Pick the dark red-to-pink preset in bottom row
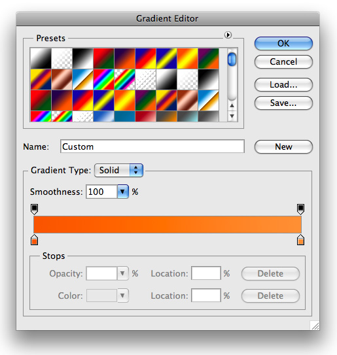This screenshot has height=355, width=337. tap(145, 116)
